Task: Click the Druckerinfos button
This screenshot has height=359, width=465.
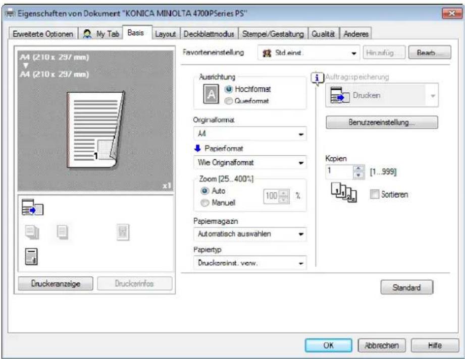Action: (x=134, y=283)
